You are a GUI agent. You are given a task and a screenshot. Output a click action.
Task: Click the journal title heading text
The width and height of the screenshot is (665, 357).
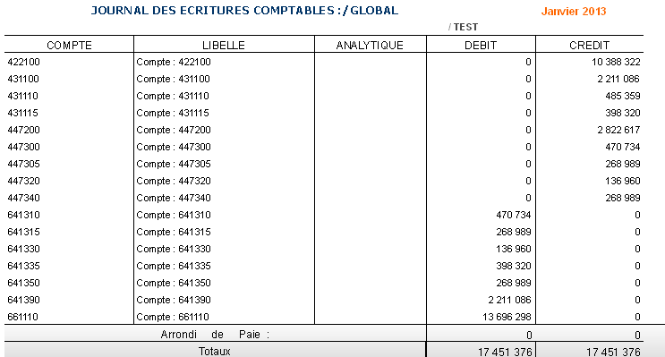[244, 11]
